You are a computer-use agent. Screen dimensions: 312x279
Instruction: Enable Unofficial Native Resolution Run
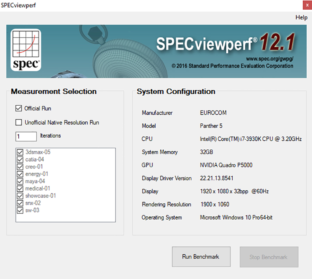(19, 122)
